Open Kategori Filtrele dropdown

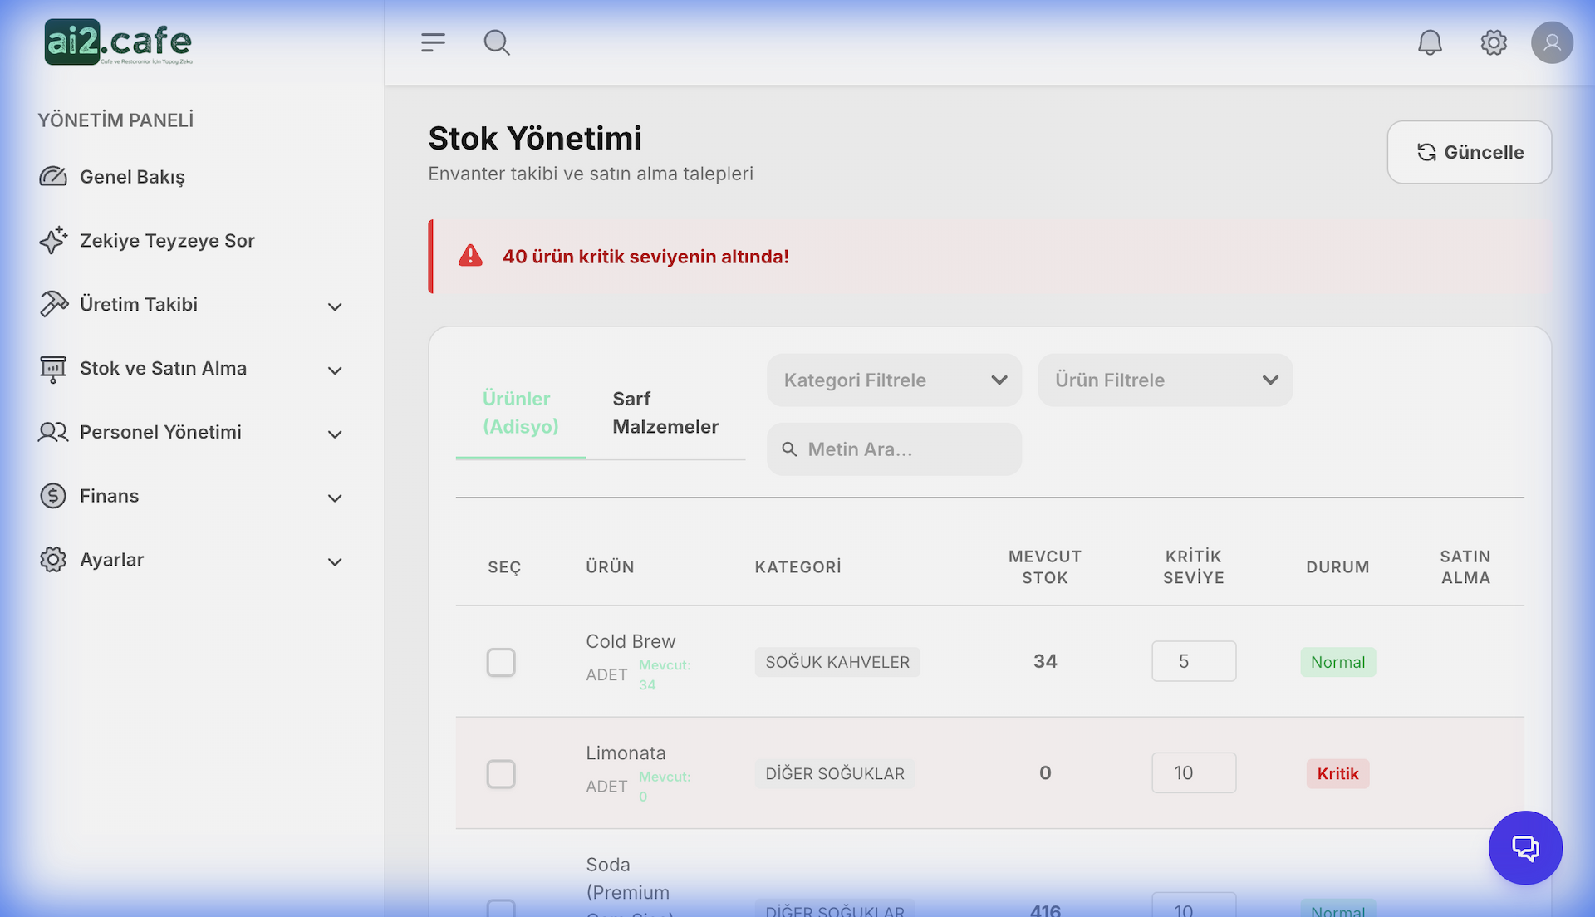pos(894,380)
